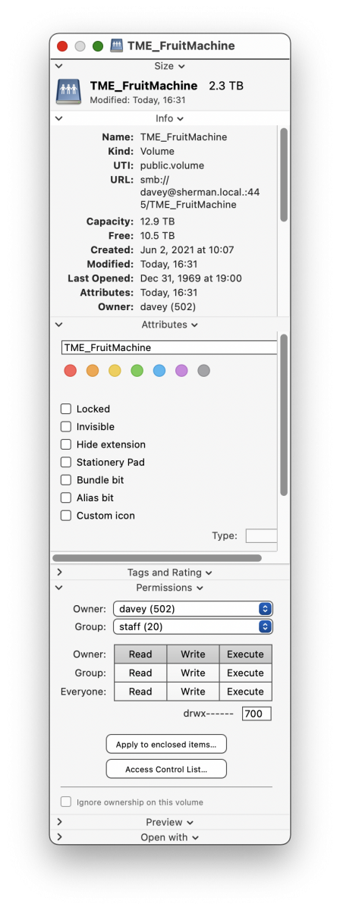This screenshot has height=910, width=340.
Task: Expand the Tags and Rating section
Action: 170,573
